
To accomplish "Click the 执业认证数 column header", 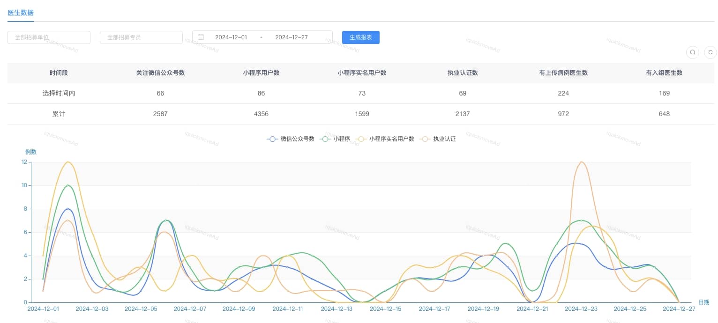I will [463, 73].
